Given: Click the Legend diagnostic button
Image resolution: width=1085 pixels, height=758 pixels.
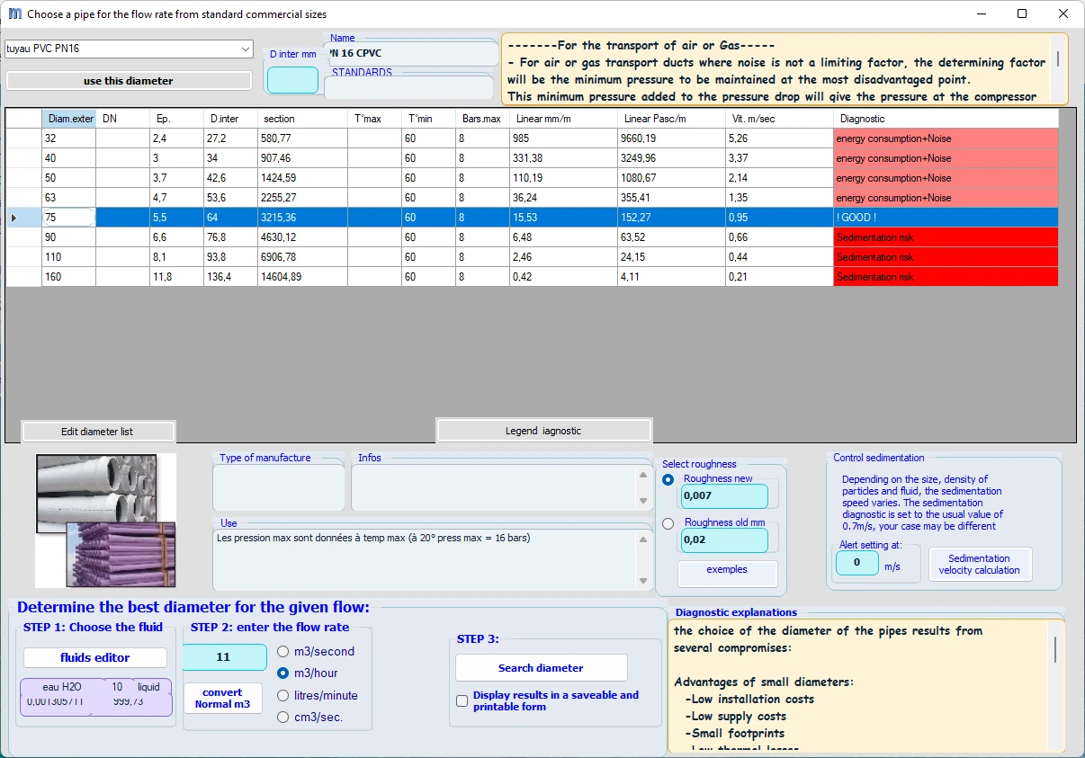Looking at the screenshot, I should point(543,431).
